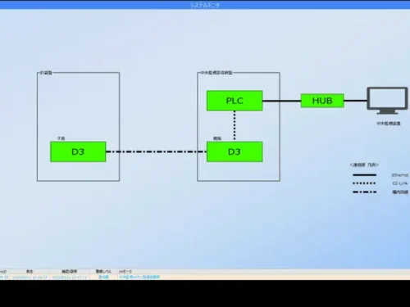Click the Ethernet solid line sample in legend

[364, 175]
